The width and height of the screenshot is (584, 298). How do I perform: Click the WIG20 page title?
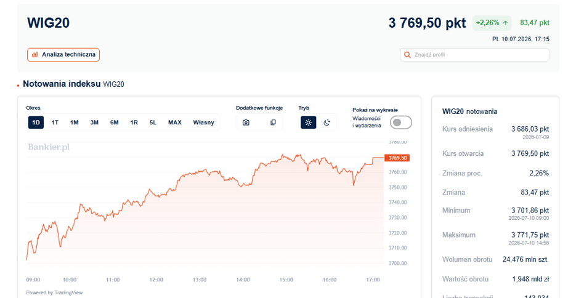coord(49,23)
